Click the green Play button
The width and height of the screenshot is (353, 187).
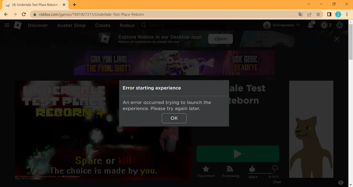tap(238, 154)
